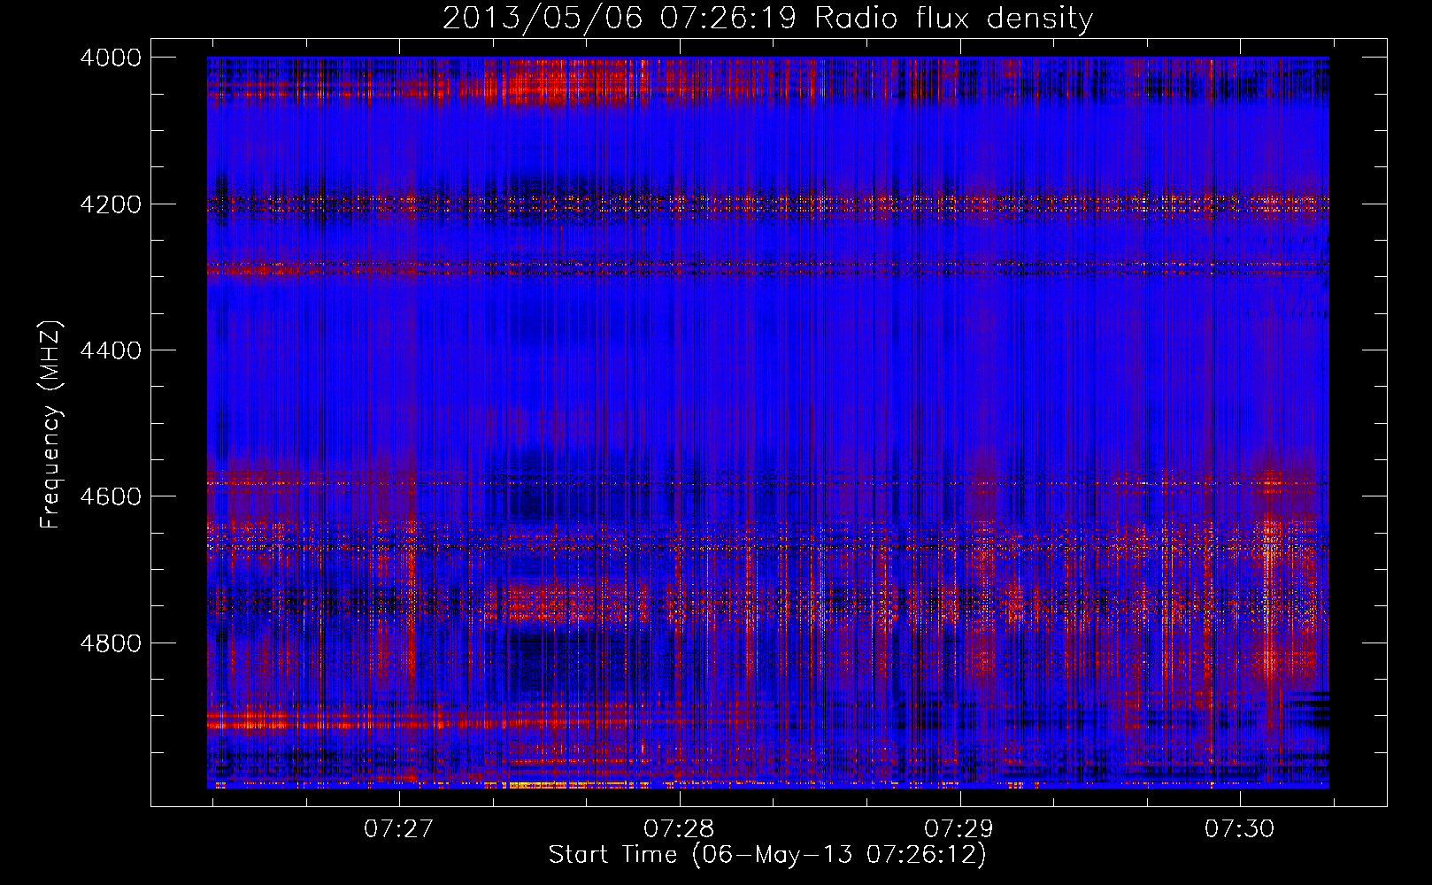Click the x-axis label "Start Time (06-May-13 07:26:12)"
Screen dimensions: 1432x885
(x=767, y=855)
